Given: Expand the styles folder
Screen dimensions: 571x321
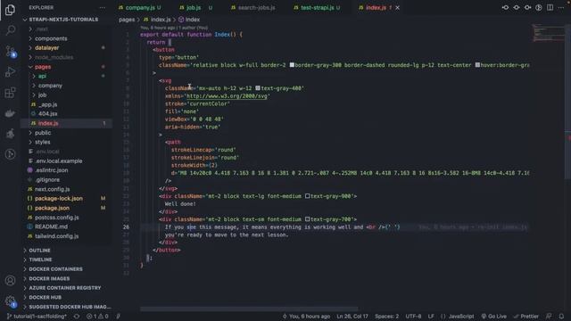Looking at the screenshot, I should point(42,142).
